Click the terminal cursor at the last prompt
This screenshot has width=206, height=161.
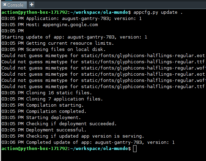(135, 149)
